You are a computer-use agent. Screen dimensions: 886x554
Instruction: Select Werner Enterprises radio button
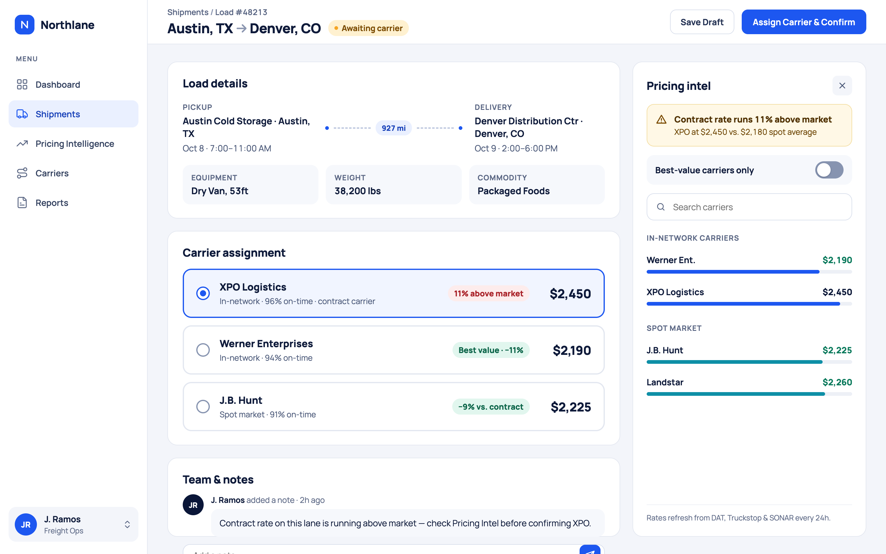203,350
